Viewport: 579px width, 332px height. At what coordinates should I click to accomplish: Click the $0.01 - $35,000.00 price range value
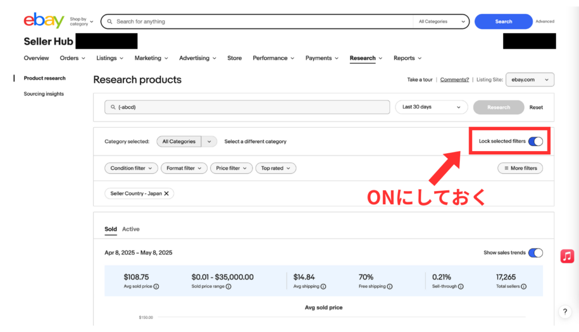pos(222,277)
